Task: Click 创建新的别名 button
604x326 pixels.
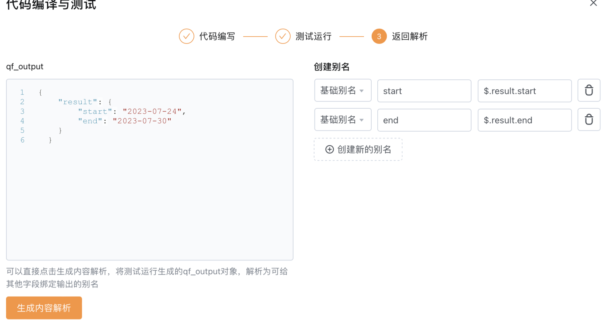Action: [x=358, y=149]
